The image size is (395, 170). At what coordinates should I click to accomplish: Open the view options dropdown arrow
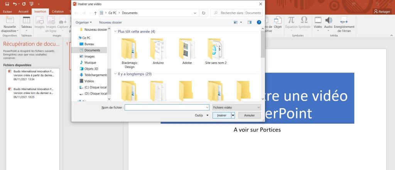[241, 22]
